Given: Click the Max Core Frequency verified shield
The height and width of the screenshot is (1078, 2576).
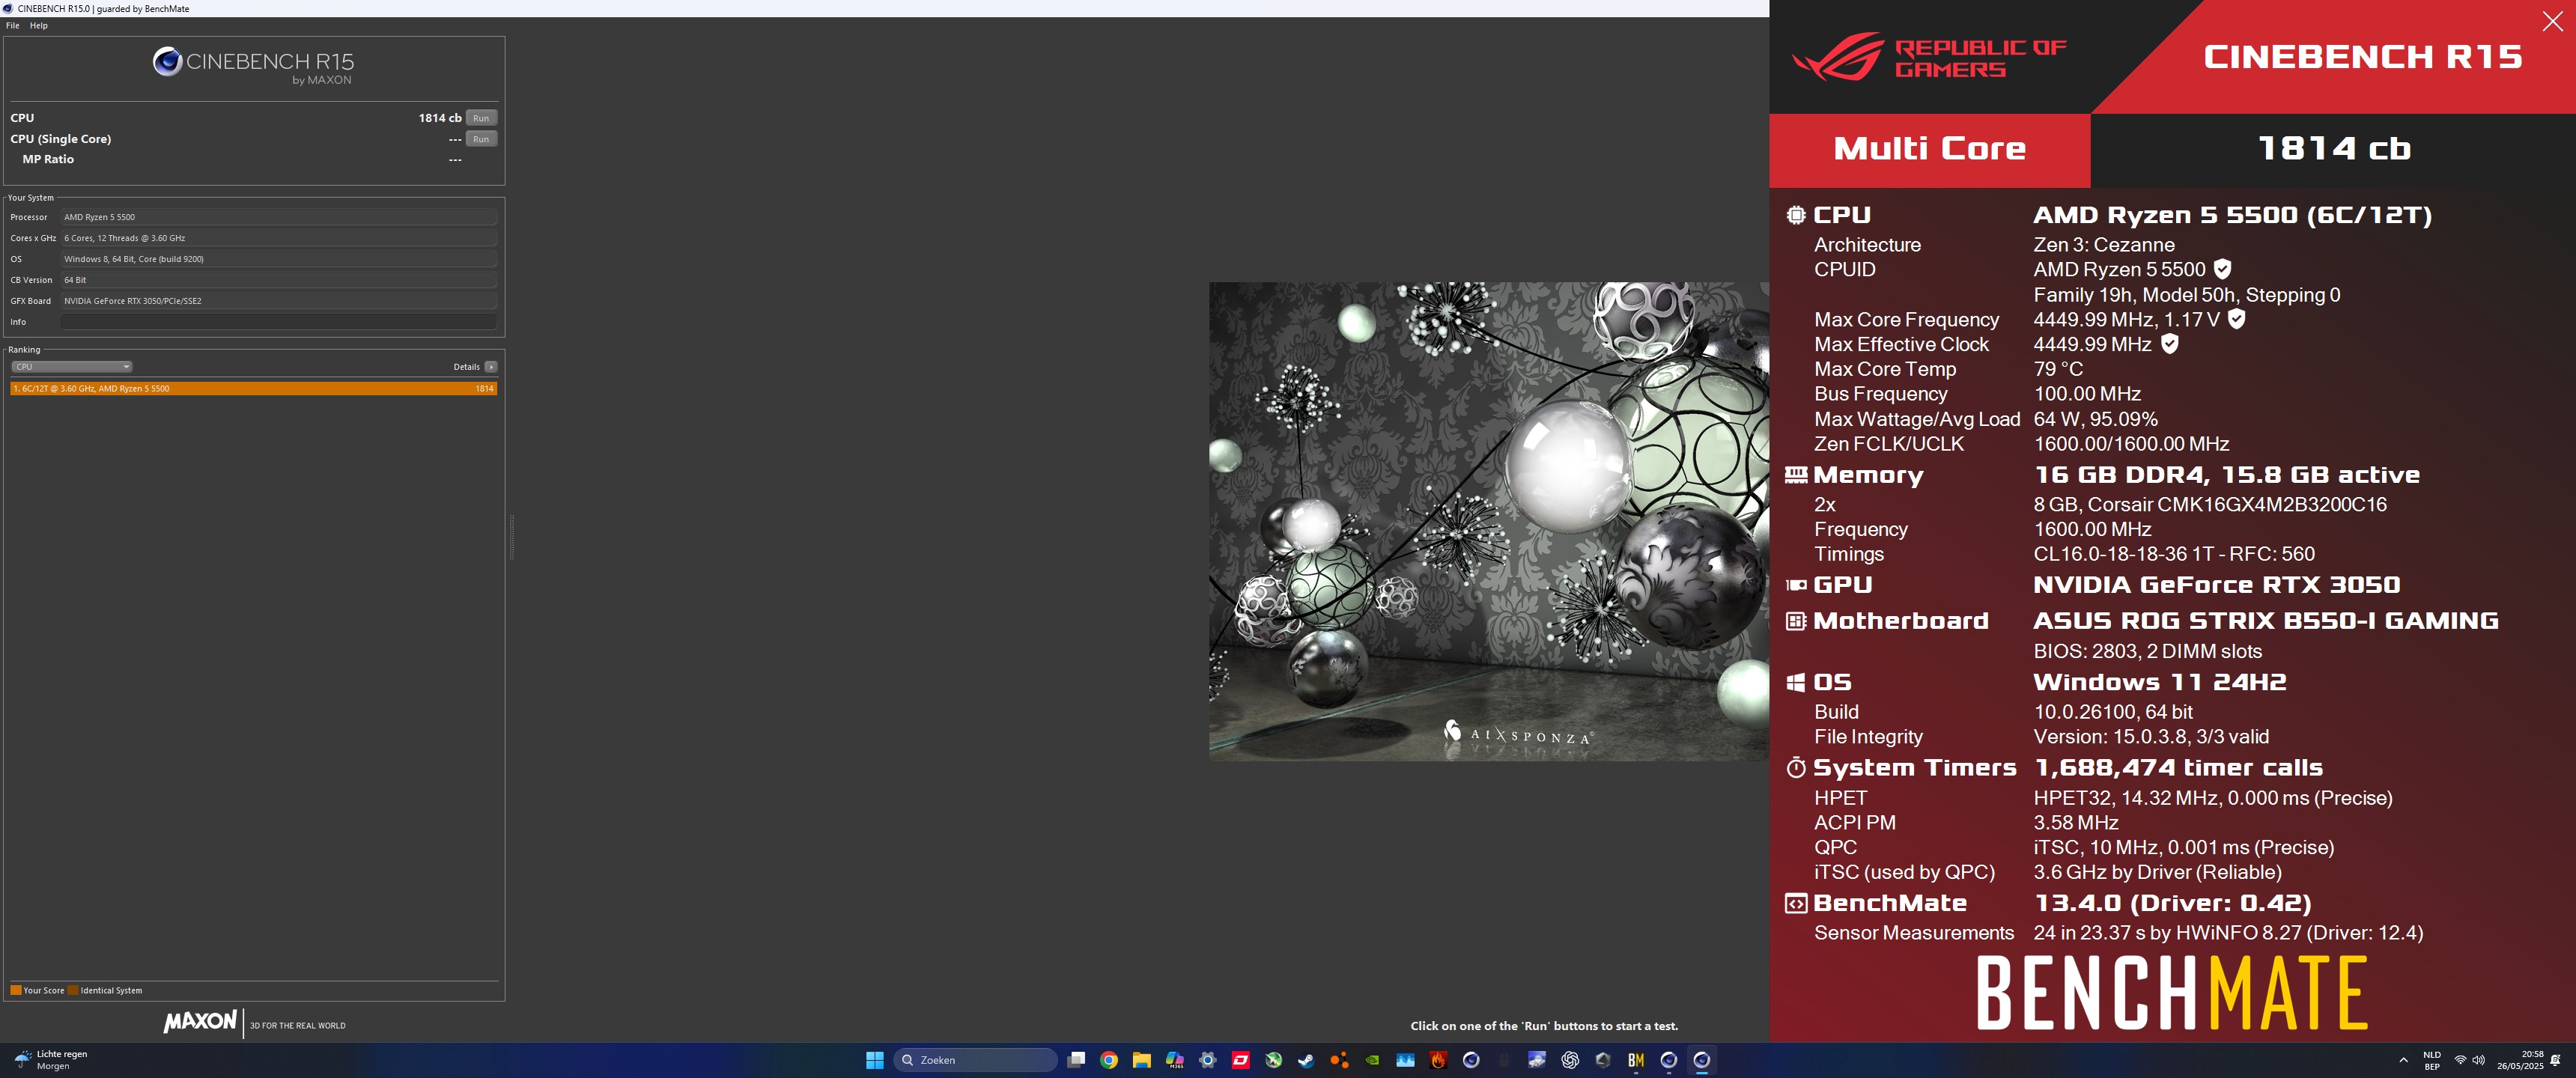Looking at the screenshot, I should 2237,319.
